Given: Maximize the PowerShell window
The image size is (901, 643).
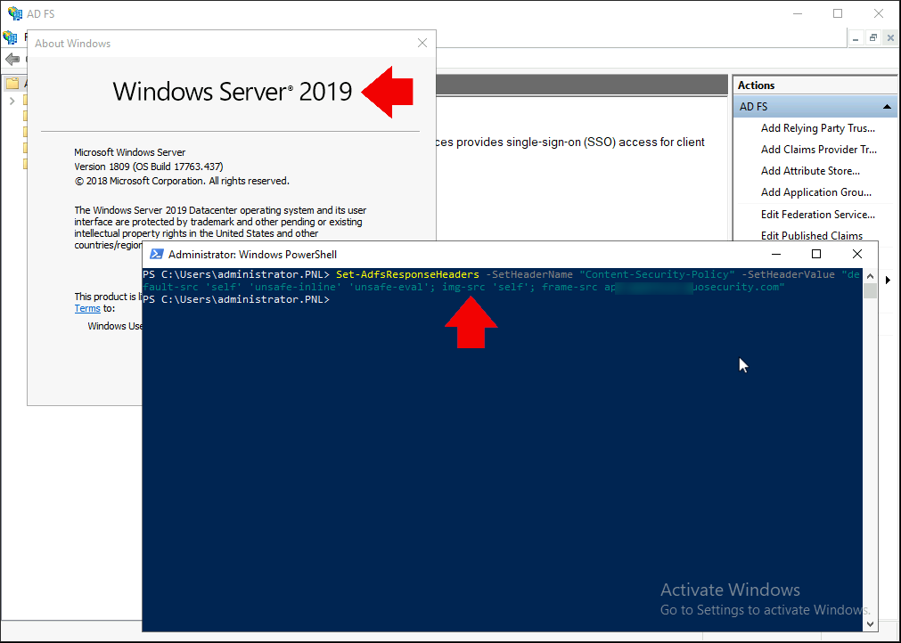Looking at the screenshot, I should [816, 254].
